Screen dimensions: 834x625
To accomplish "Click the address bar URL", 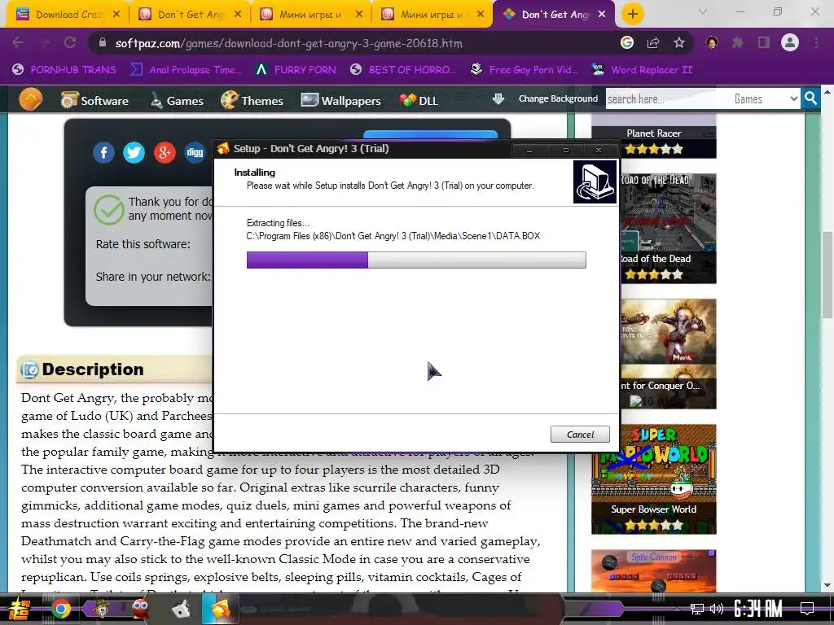I will tap(289, 43).
